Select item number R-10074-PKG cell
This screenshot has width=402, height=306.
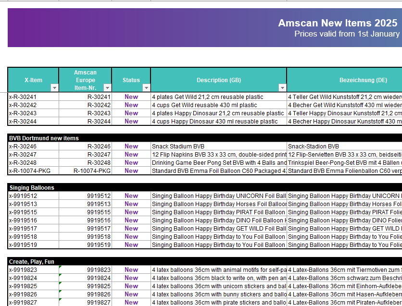coord(86,171)
